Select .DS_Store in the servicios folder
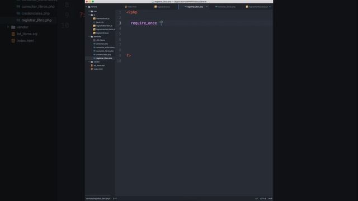Screen dimensions: 358x201 (x=101, y=40)
